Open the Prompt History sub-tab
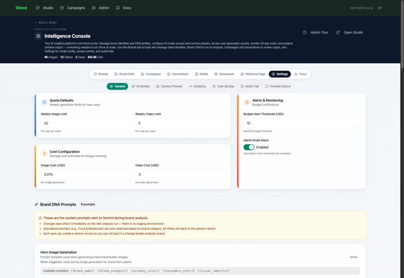The image size is (404, 278). (278, 86)
